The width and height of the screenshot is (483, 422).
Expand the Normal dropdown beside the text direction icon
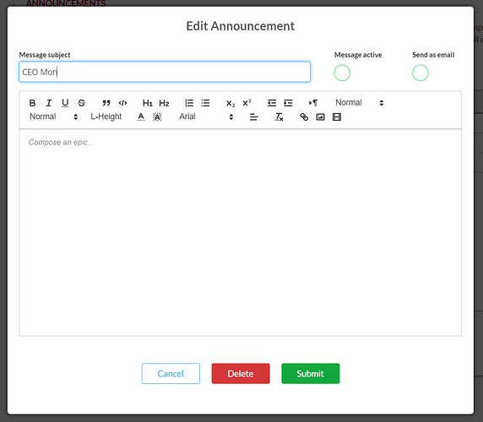pos(359,102)
